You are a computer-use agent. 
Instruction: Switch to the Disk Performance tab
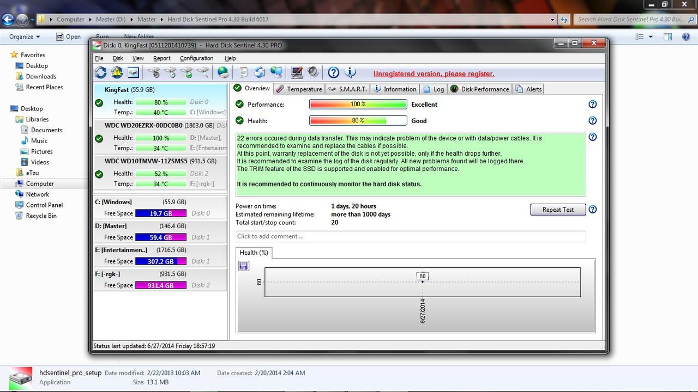click(x=480, y=89)
